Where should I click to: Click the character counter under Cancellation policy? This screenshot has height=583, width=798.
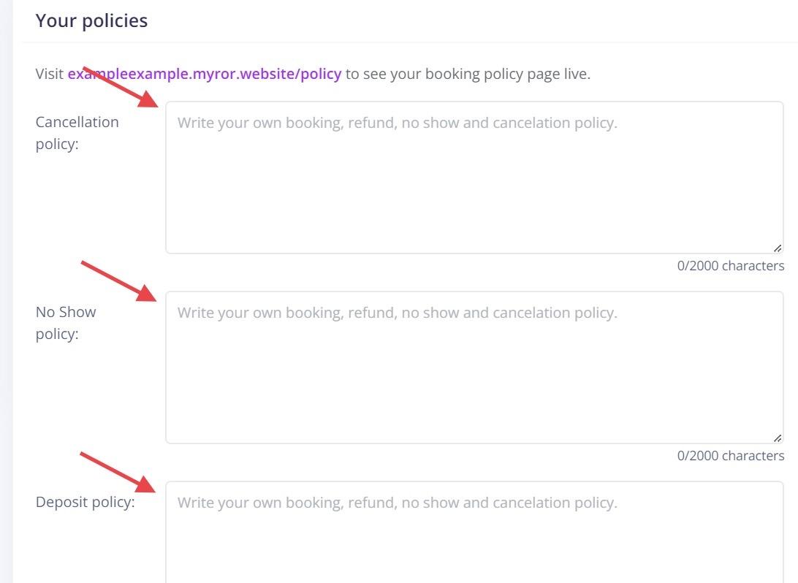[x=730, y=266]
